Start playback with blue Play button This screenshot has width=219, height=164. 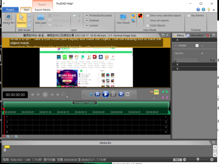105,94
